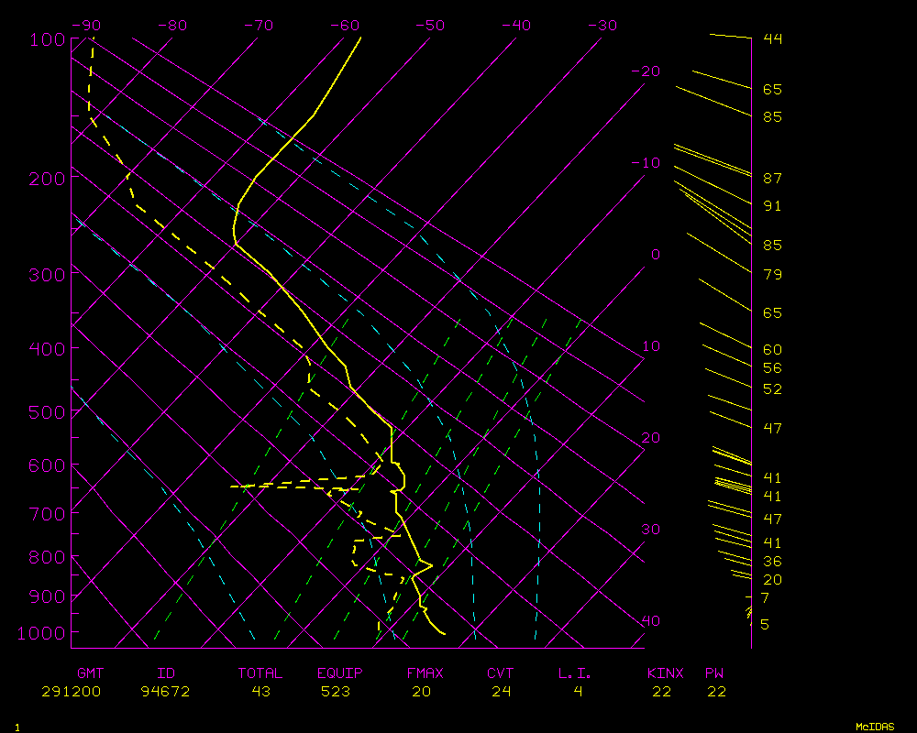
Task: Click the KINX label
Action: [x=666, y=673]
